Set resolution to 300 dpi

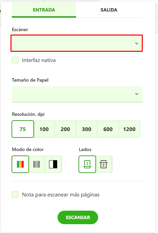coord(87,129)
